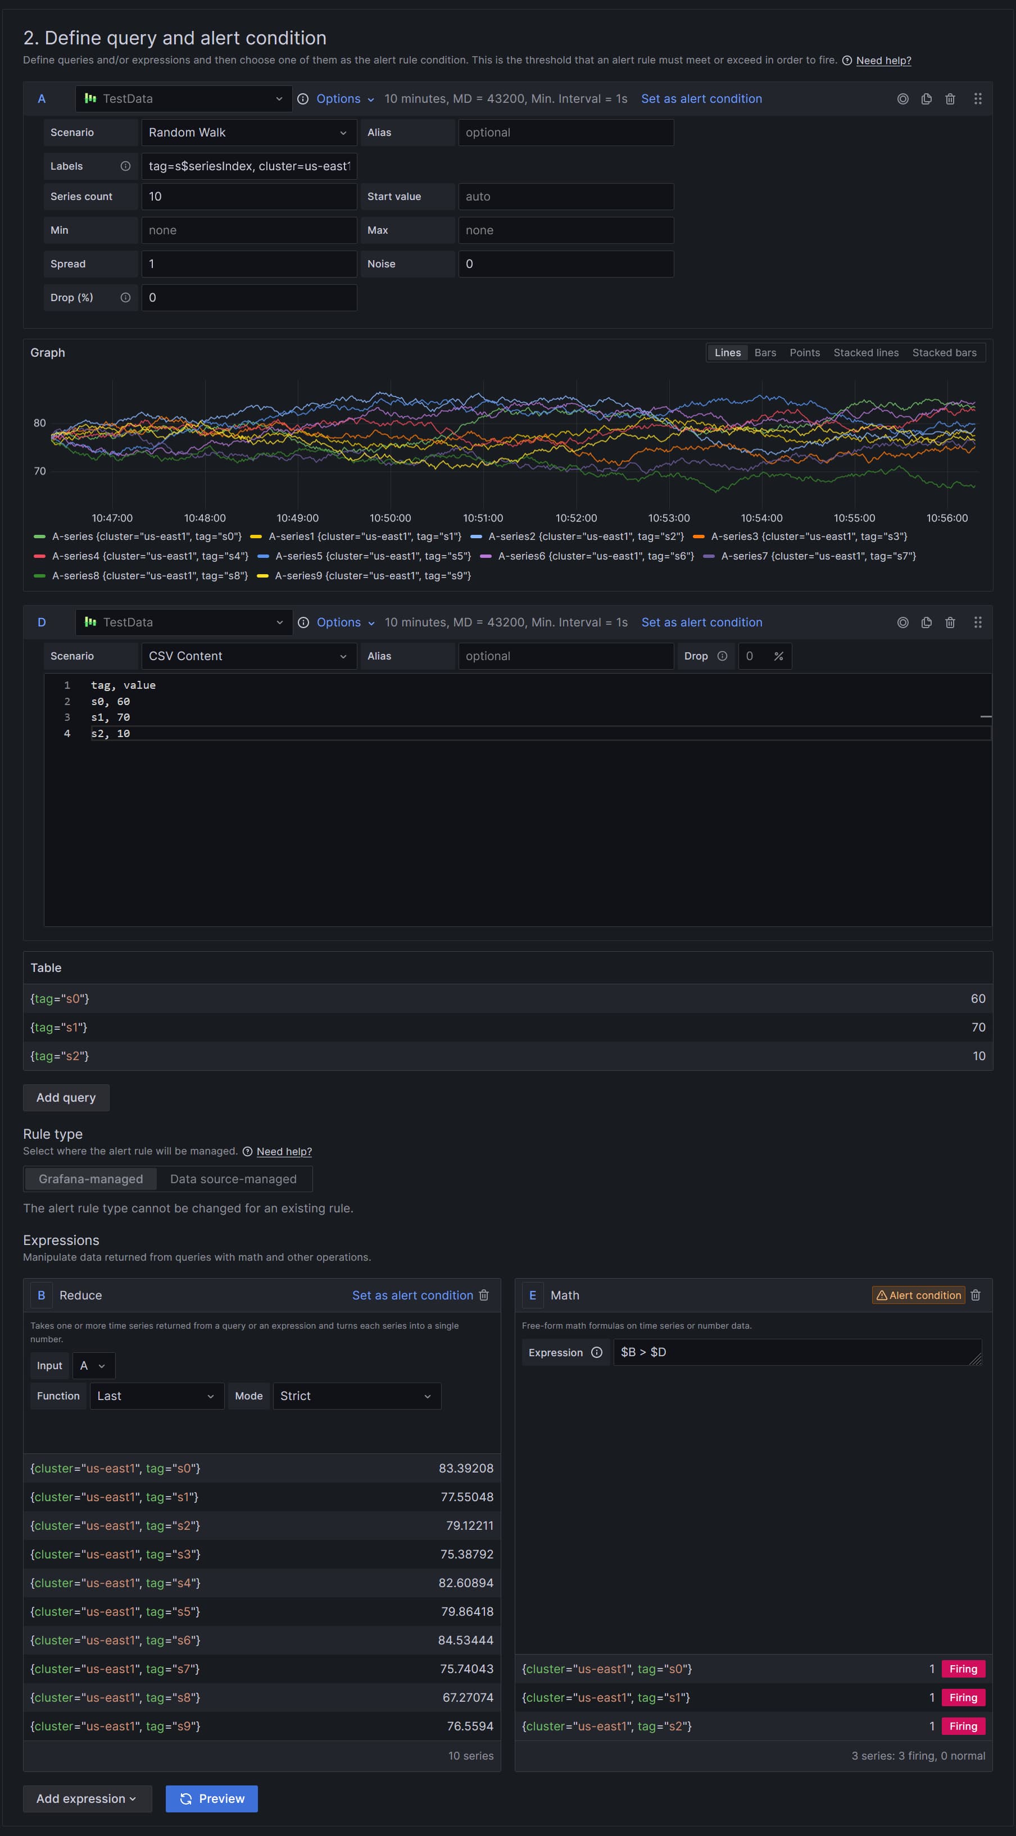1016x1836 pixels.
Task: Click the Drop info icon in query D
Action: [x=722, y=656]
